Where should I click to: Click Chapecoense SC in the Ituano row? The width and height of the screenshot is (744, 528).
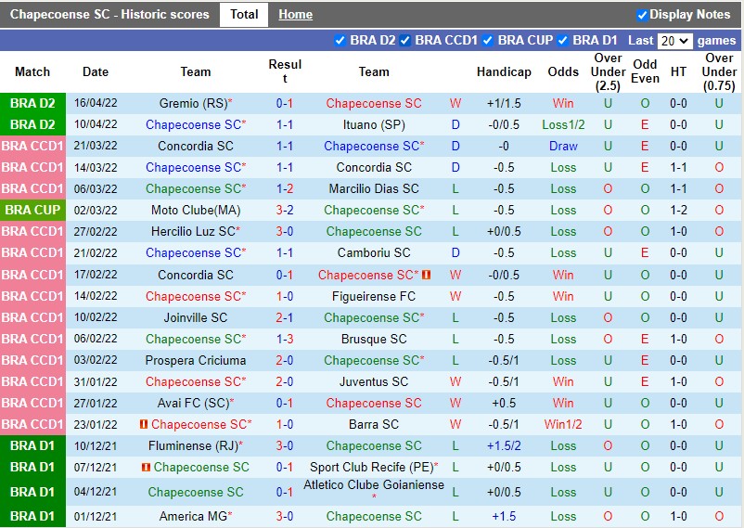[x=194, y=125]
